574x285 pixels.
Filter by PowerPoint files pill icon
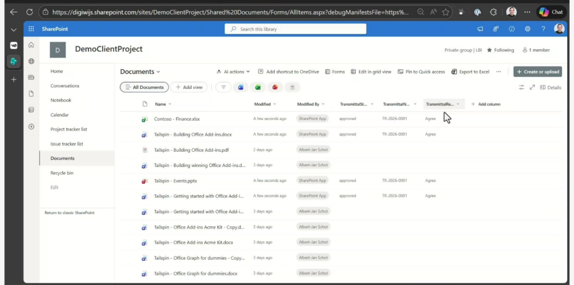point(275,87)
